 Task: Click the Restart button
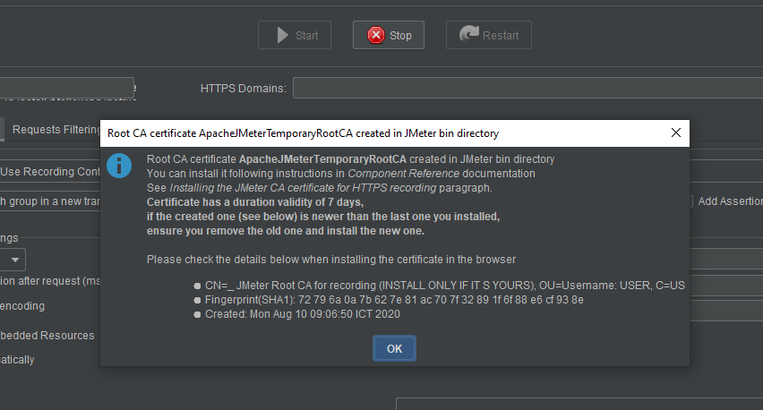pyautogui.click(x=489, y=35)
